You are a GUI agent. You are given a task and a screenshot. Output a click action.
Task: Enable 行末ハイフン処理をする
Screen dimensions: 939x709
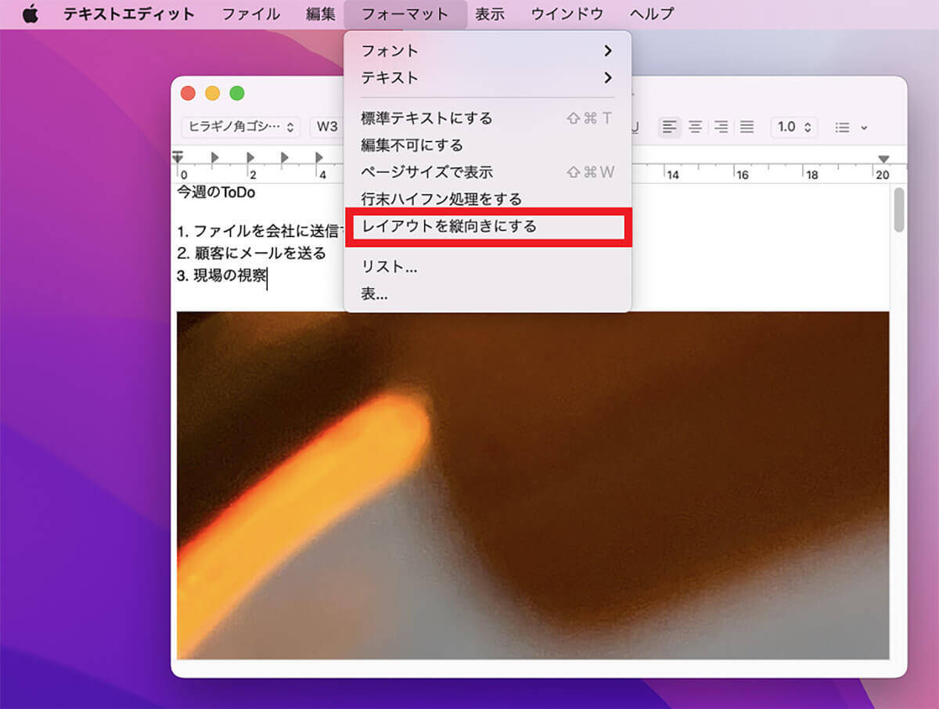point(487,199)
